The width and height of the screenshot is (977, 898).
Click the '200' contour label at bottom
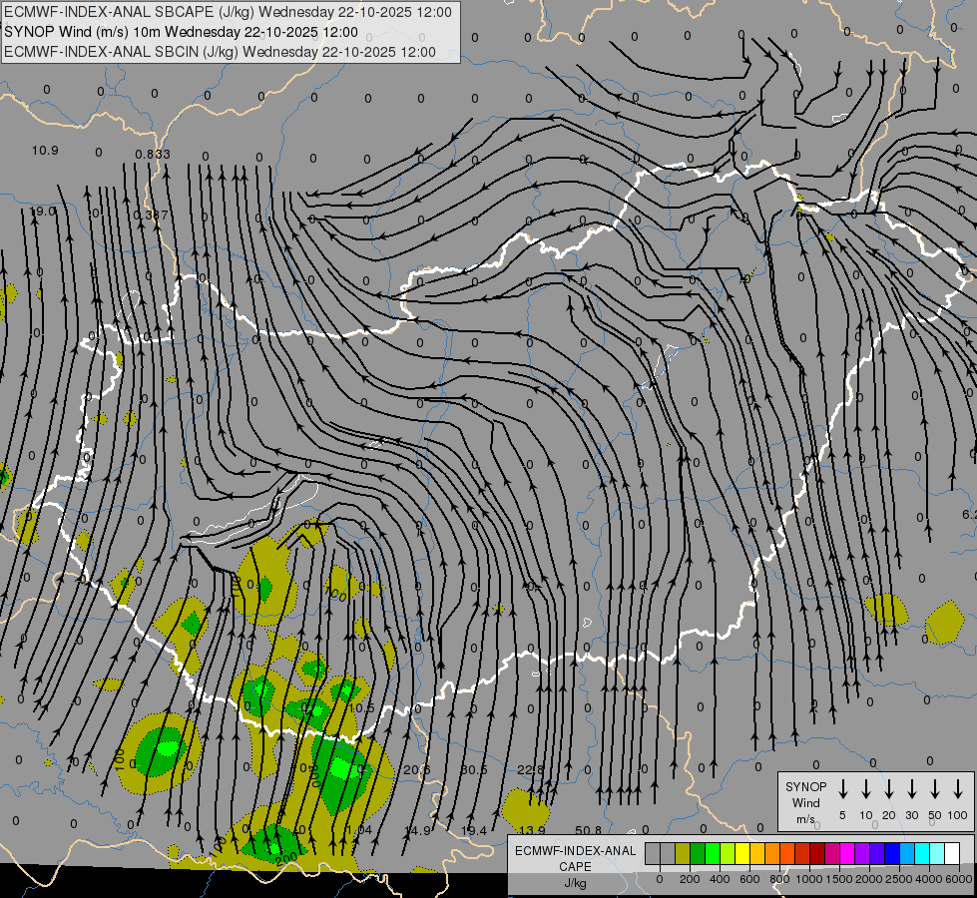pyautogui.click(x=286, y=858)
